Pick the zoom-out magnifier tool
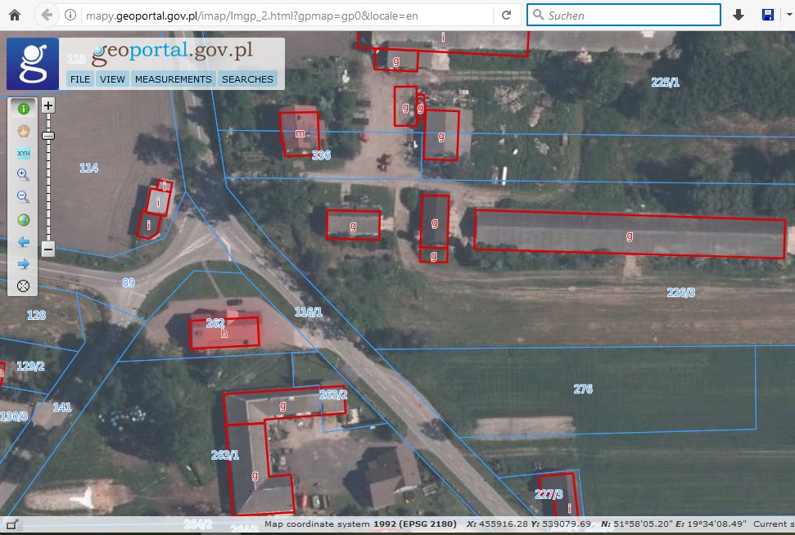 coord(23,196)
